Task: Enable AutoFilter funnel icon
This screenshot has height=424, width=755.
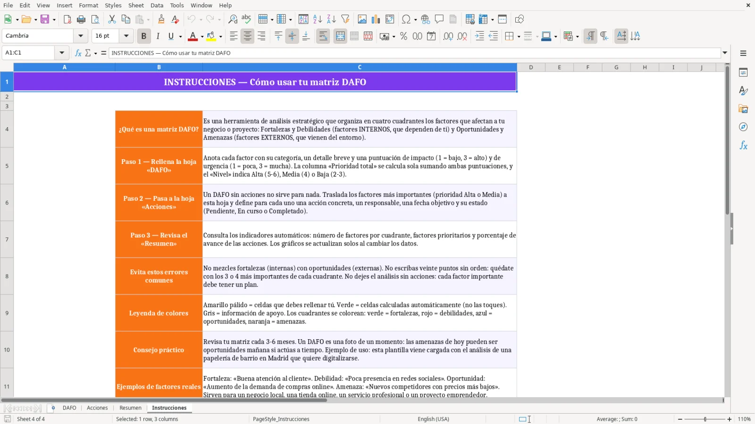Action: click(345, 19)
